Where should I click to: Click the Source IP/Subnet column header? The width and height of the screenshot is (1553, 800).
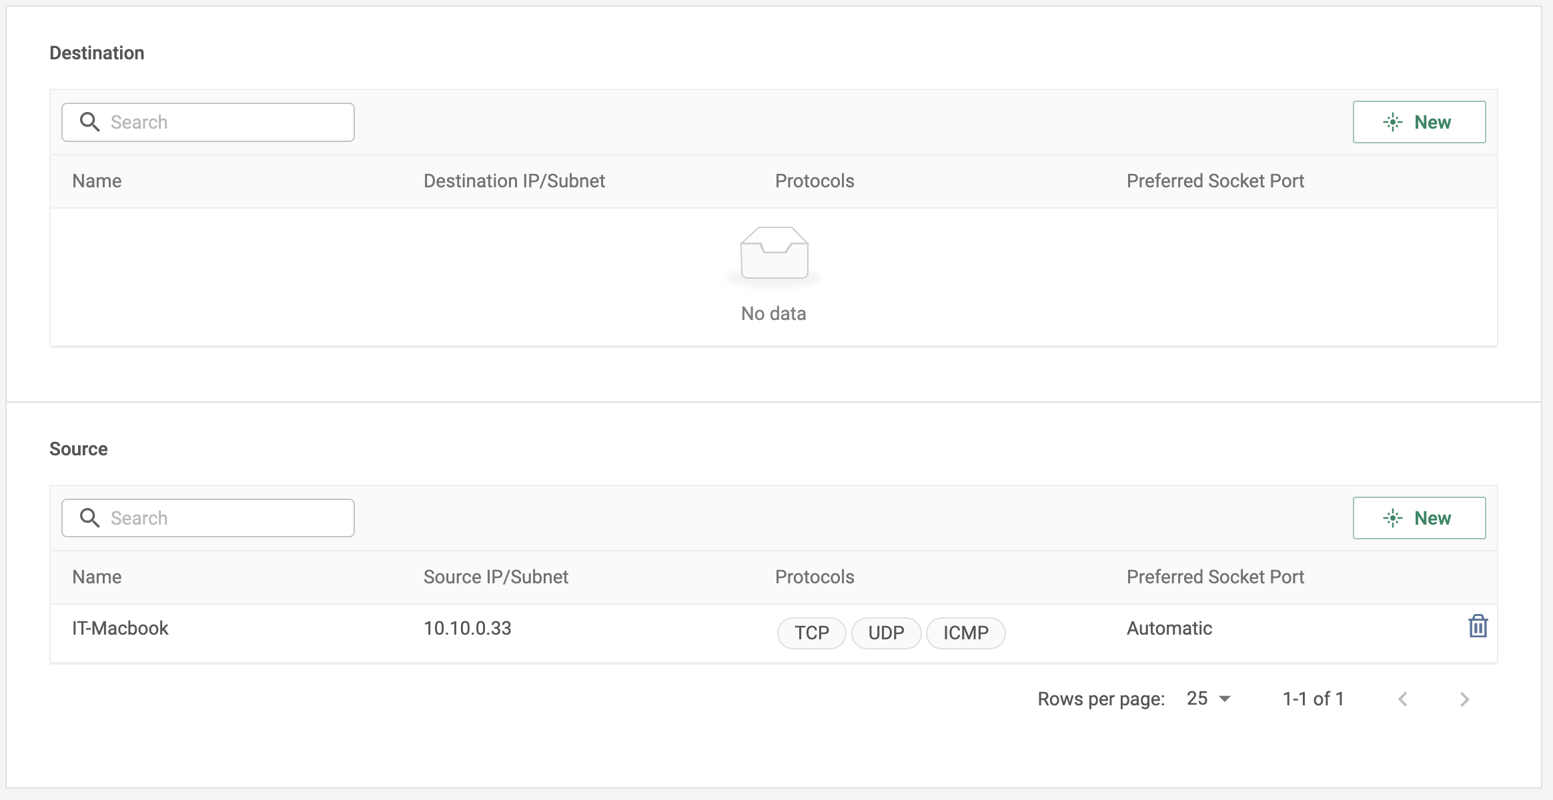coord(496,577)
